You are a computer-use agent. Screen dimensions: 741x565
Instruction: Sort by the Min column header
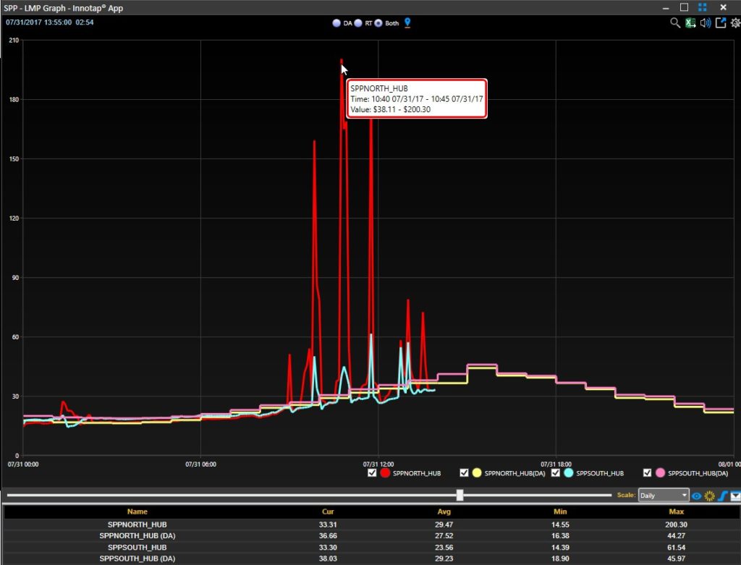point(560,511)
